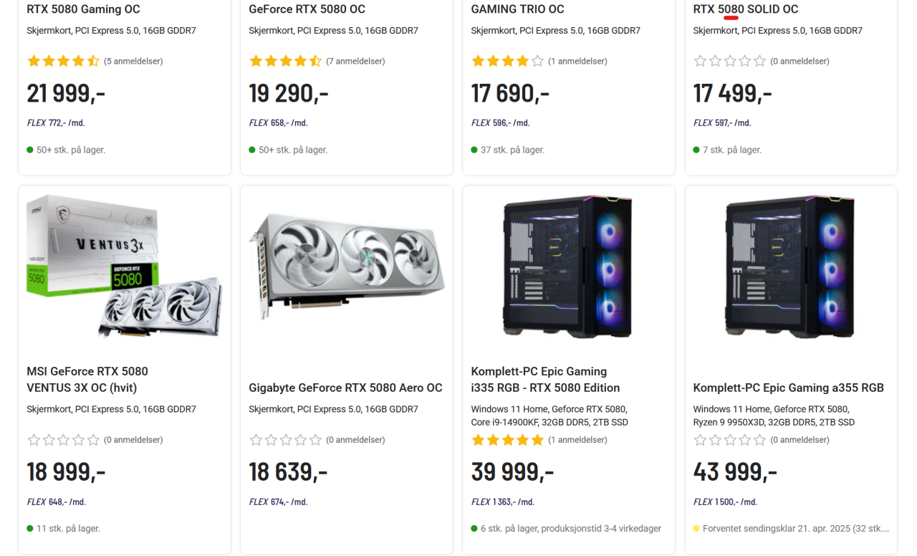This screenshot has height=556, width=917.
Task: Open MSI GeForce RTX 5080 VENTUS 3X title
Action: [x=87, y=380]
